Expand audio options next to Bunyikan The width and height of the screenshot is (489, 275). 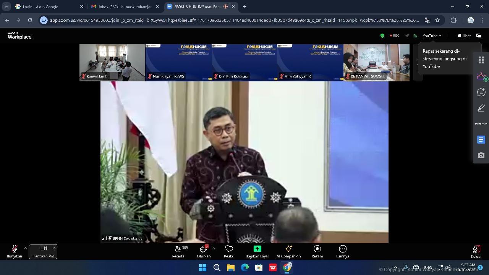[x=25, y=247]
